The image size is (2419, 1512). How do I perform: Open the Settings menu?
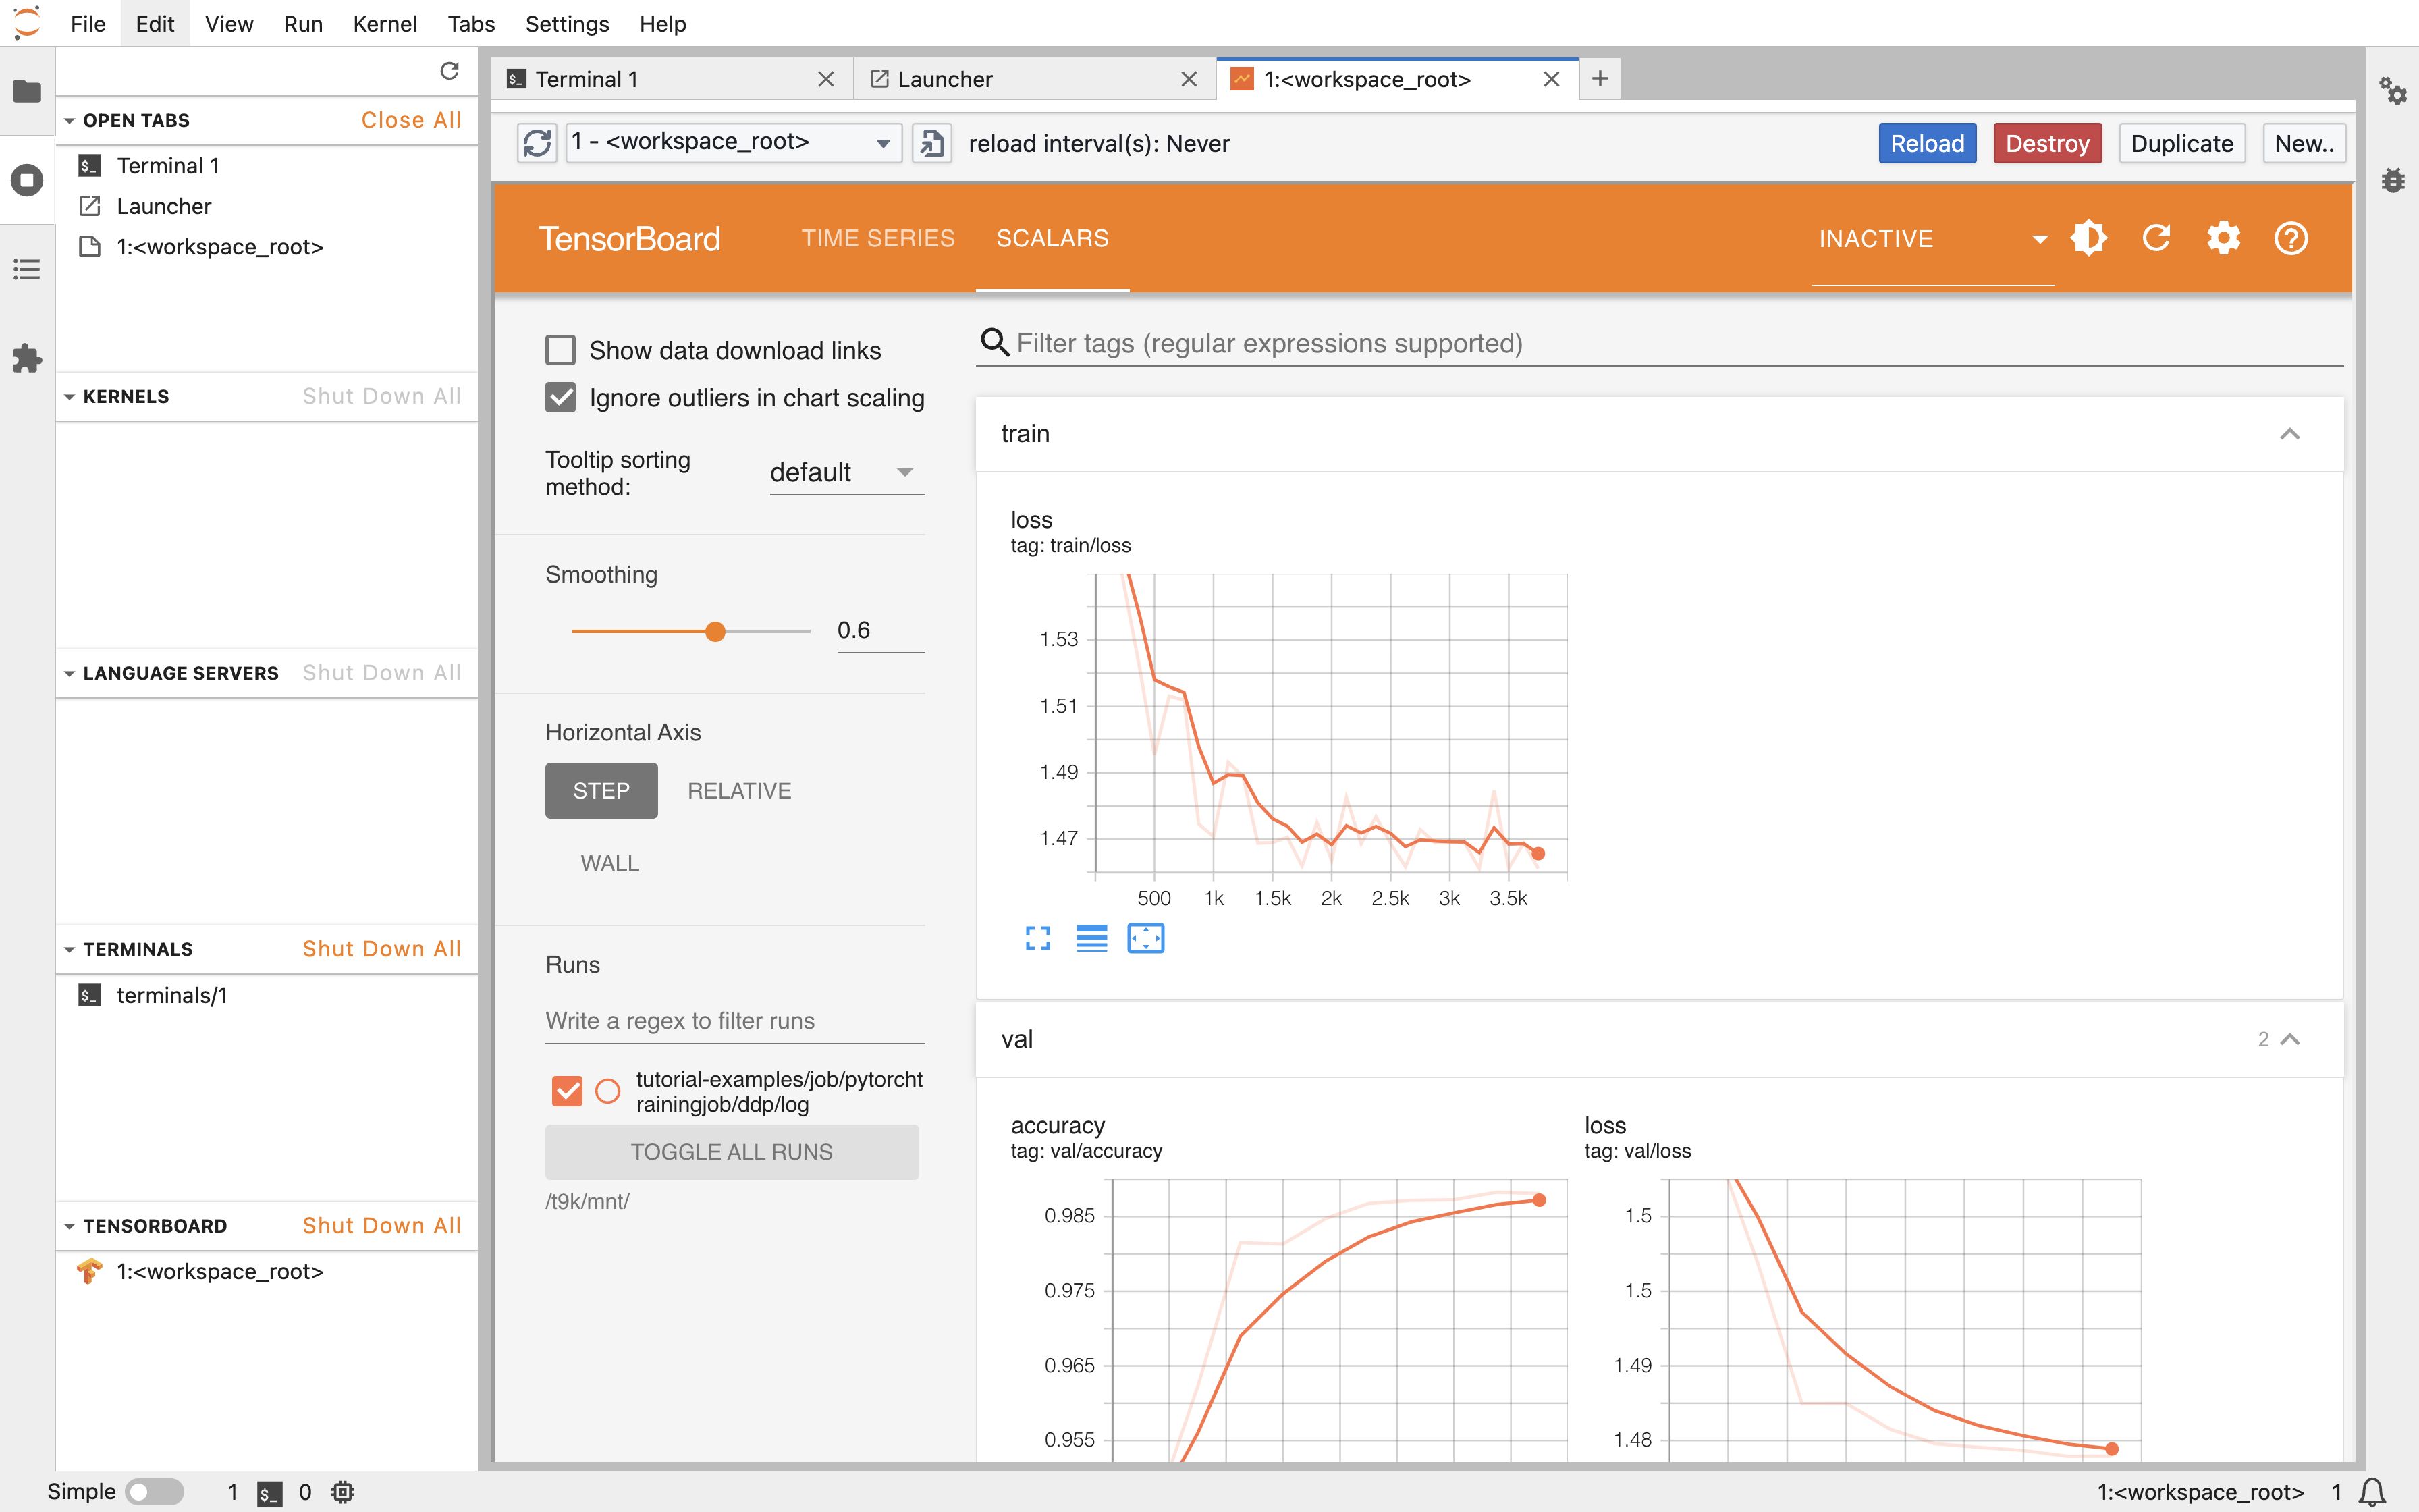567,23
